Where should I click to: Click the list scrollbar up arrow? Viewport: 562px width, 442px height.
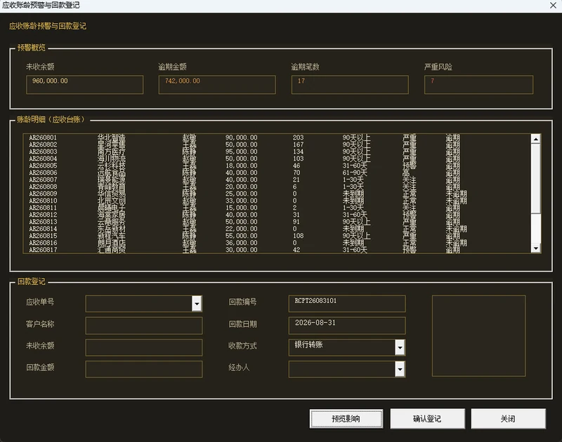coord(536,139)
